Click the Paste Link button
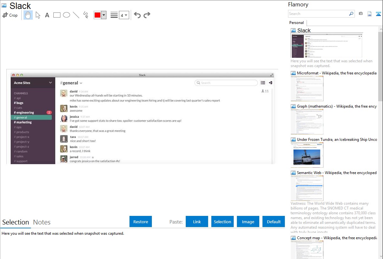Image resolution: width=383 pixels, height=259 pixels. [x=197, y=222]
